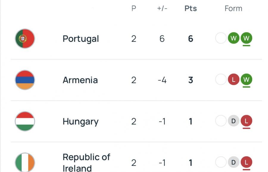Image resolution: width=268 pixels, height=172 pixels.
Task: Click Armenia's latest win form badge
Action: click(246, 79)
